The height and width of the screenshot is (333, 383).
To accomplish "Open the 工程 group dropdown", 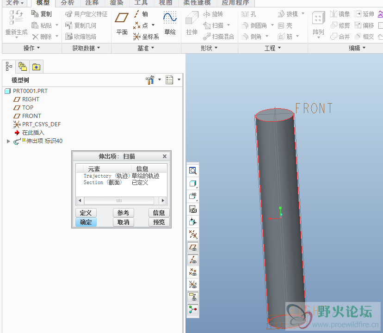I will pyautogui.click(x=272, y=48).
